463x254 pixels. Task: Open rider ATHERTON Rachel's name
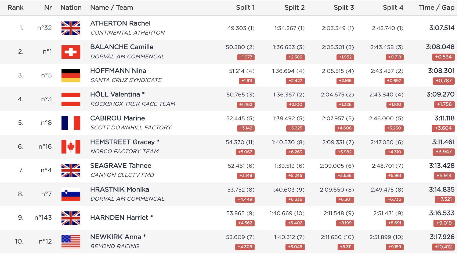pos(120,23)
